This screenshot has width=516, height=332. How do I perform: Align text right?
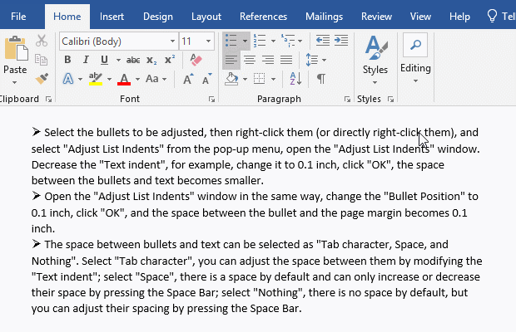pyautogui.click(x=268, y=60)
